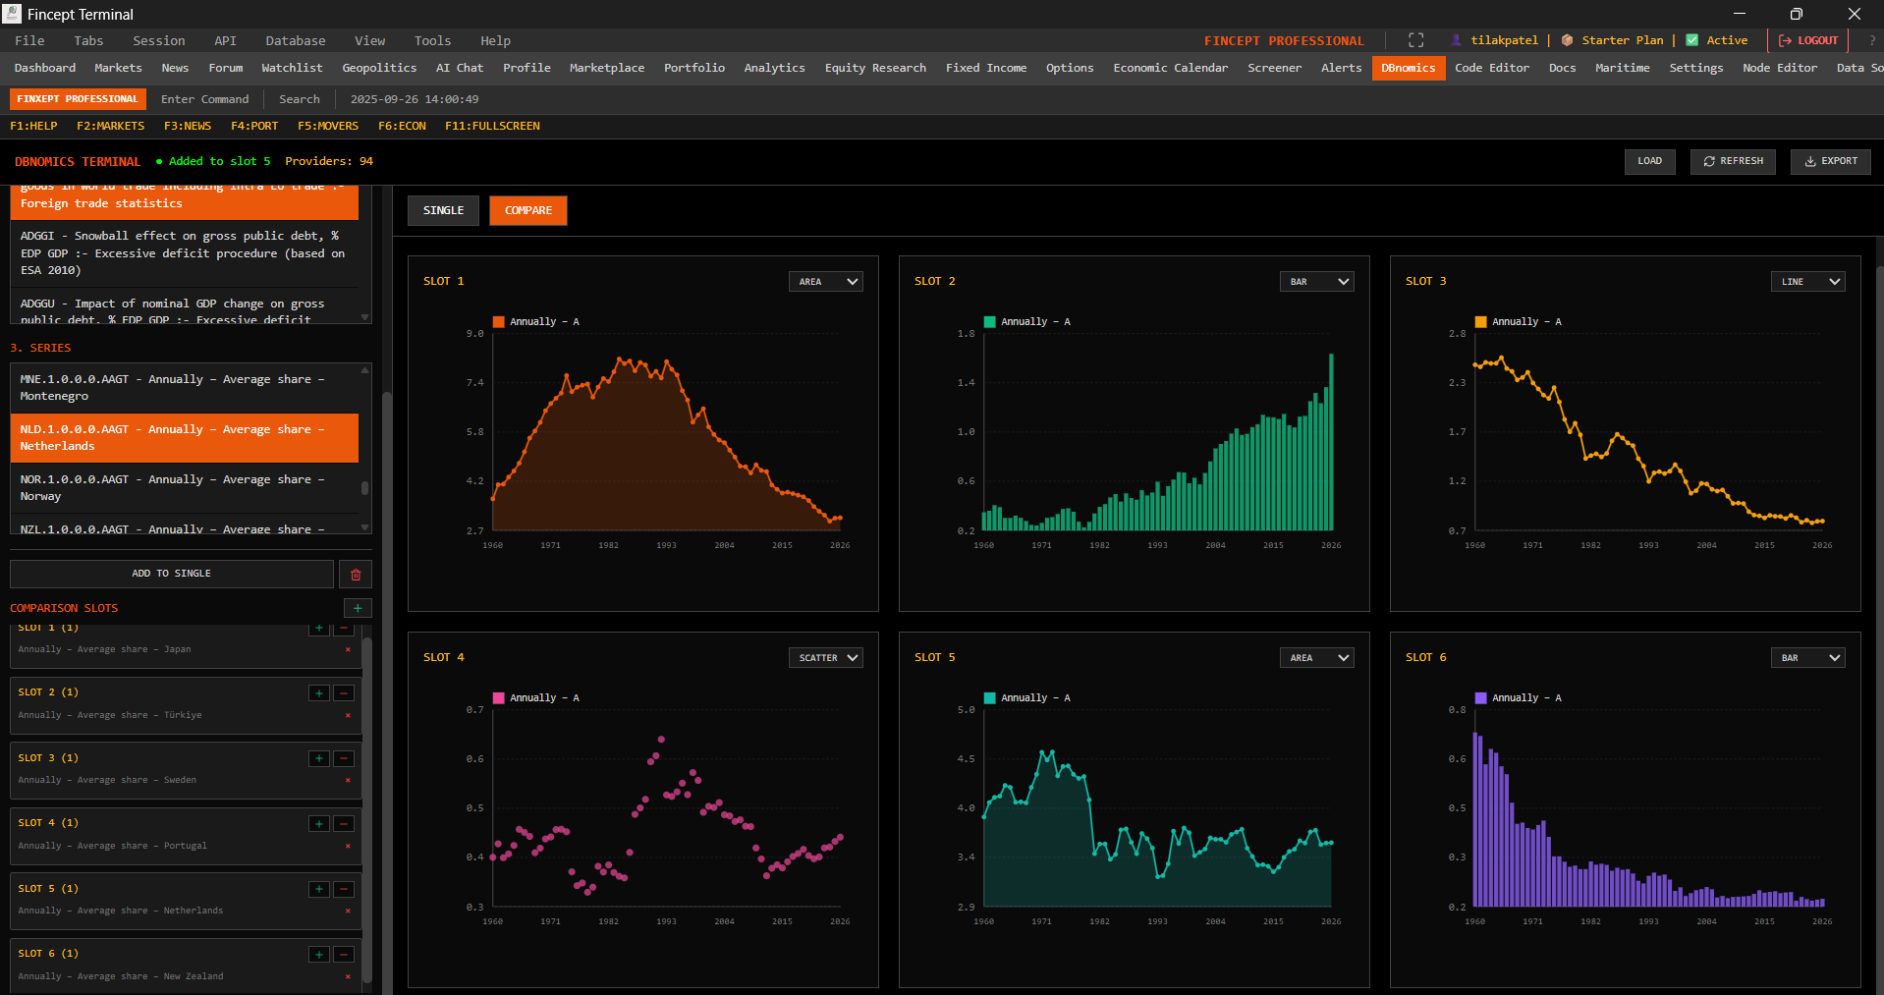Image resolution: width=1884 pixels, height=995 pixels.
Task: Switch to SINGLE view mode
Action: (x=443, y=210)
